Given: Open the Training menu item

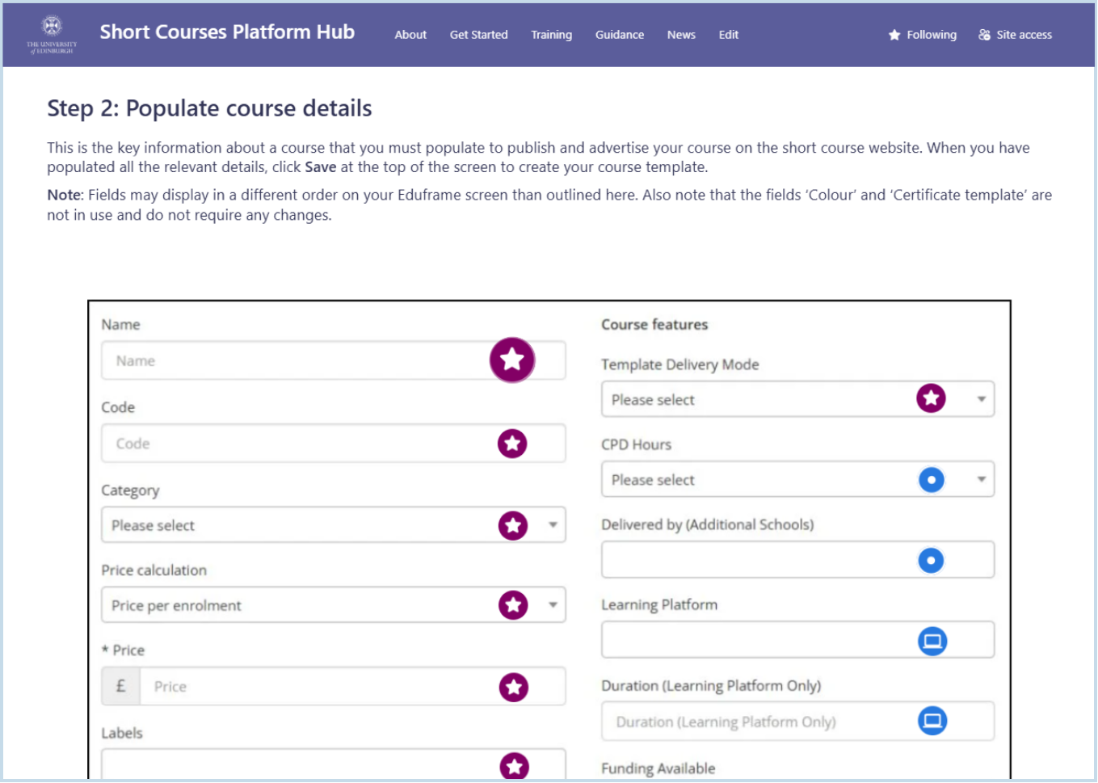Looking at the screenshot, I should pyautogui.click(x=551, y=35).
